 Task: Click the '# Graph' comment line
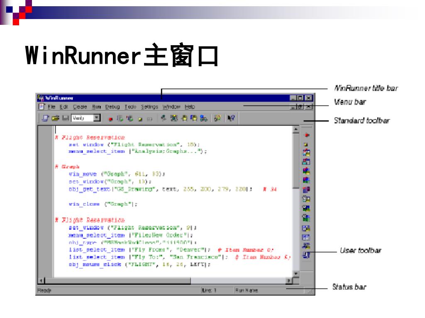[67, 166]
